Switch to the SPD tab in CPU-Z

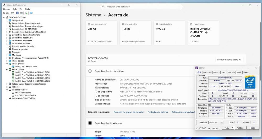[224, 73]
